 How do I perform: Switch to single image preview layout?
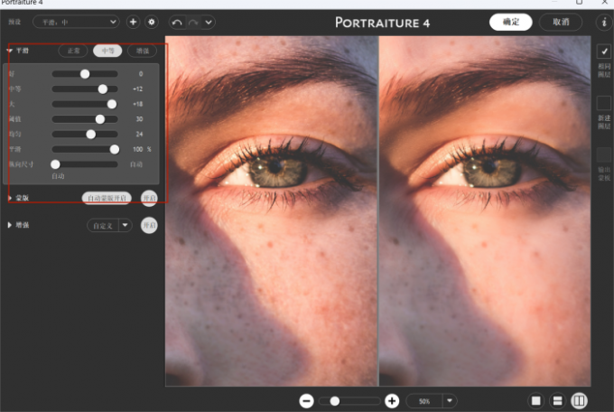tap(535, 400)
